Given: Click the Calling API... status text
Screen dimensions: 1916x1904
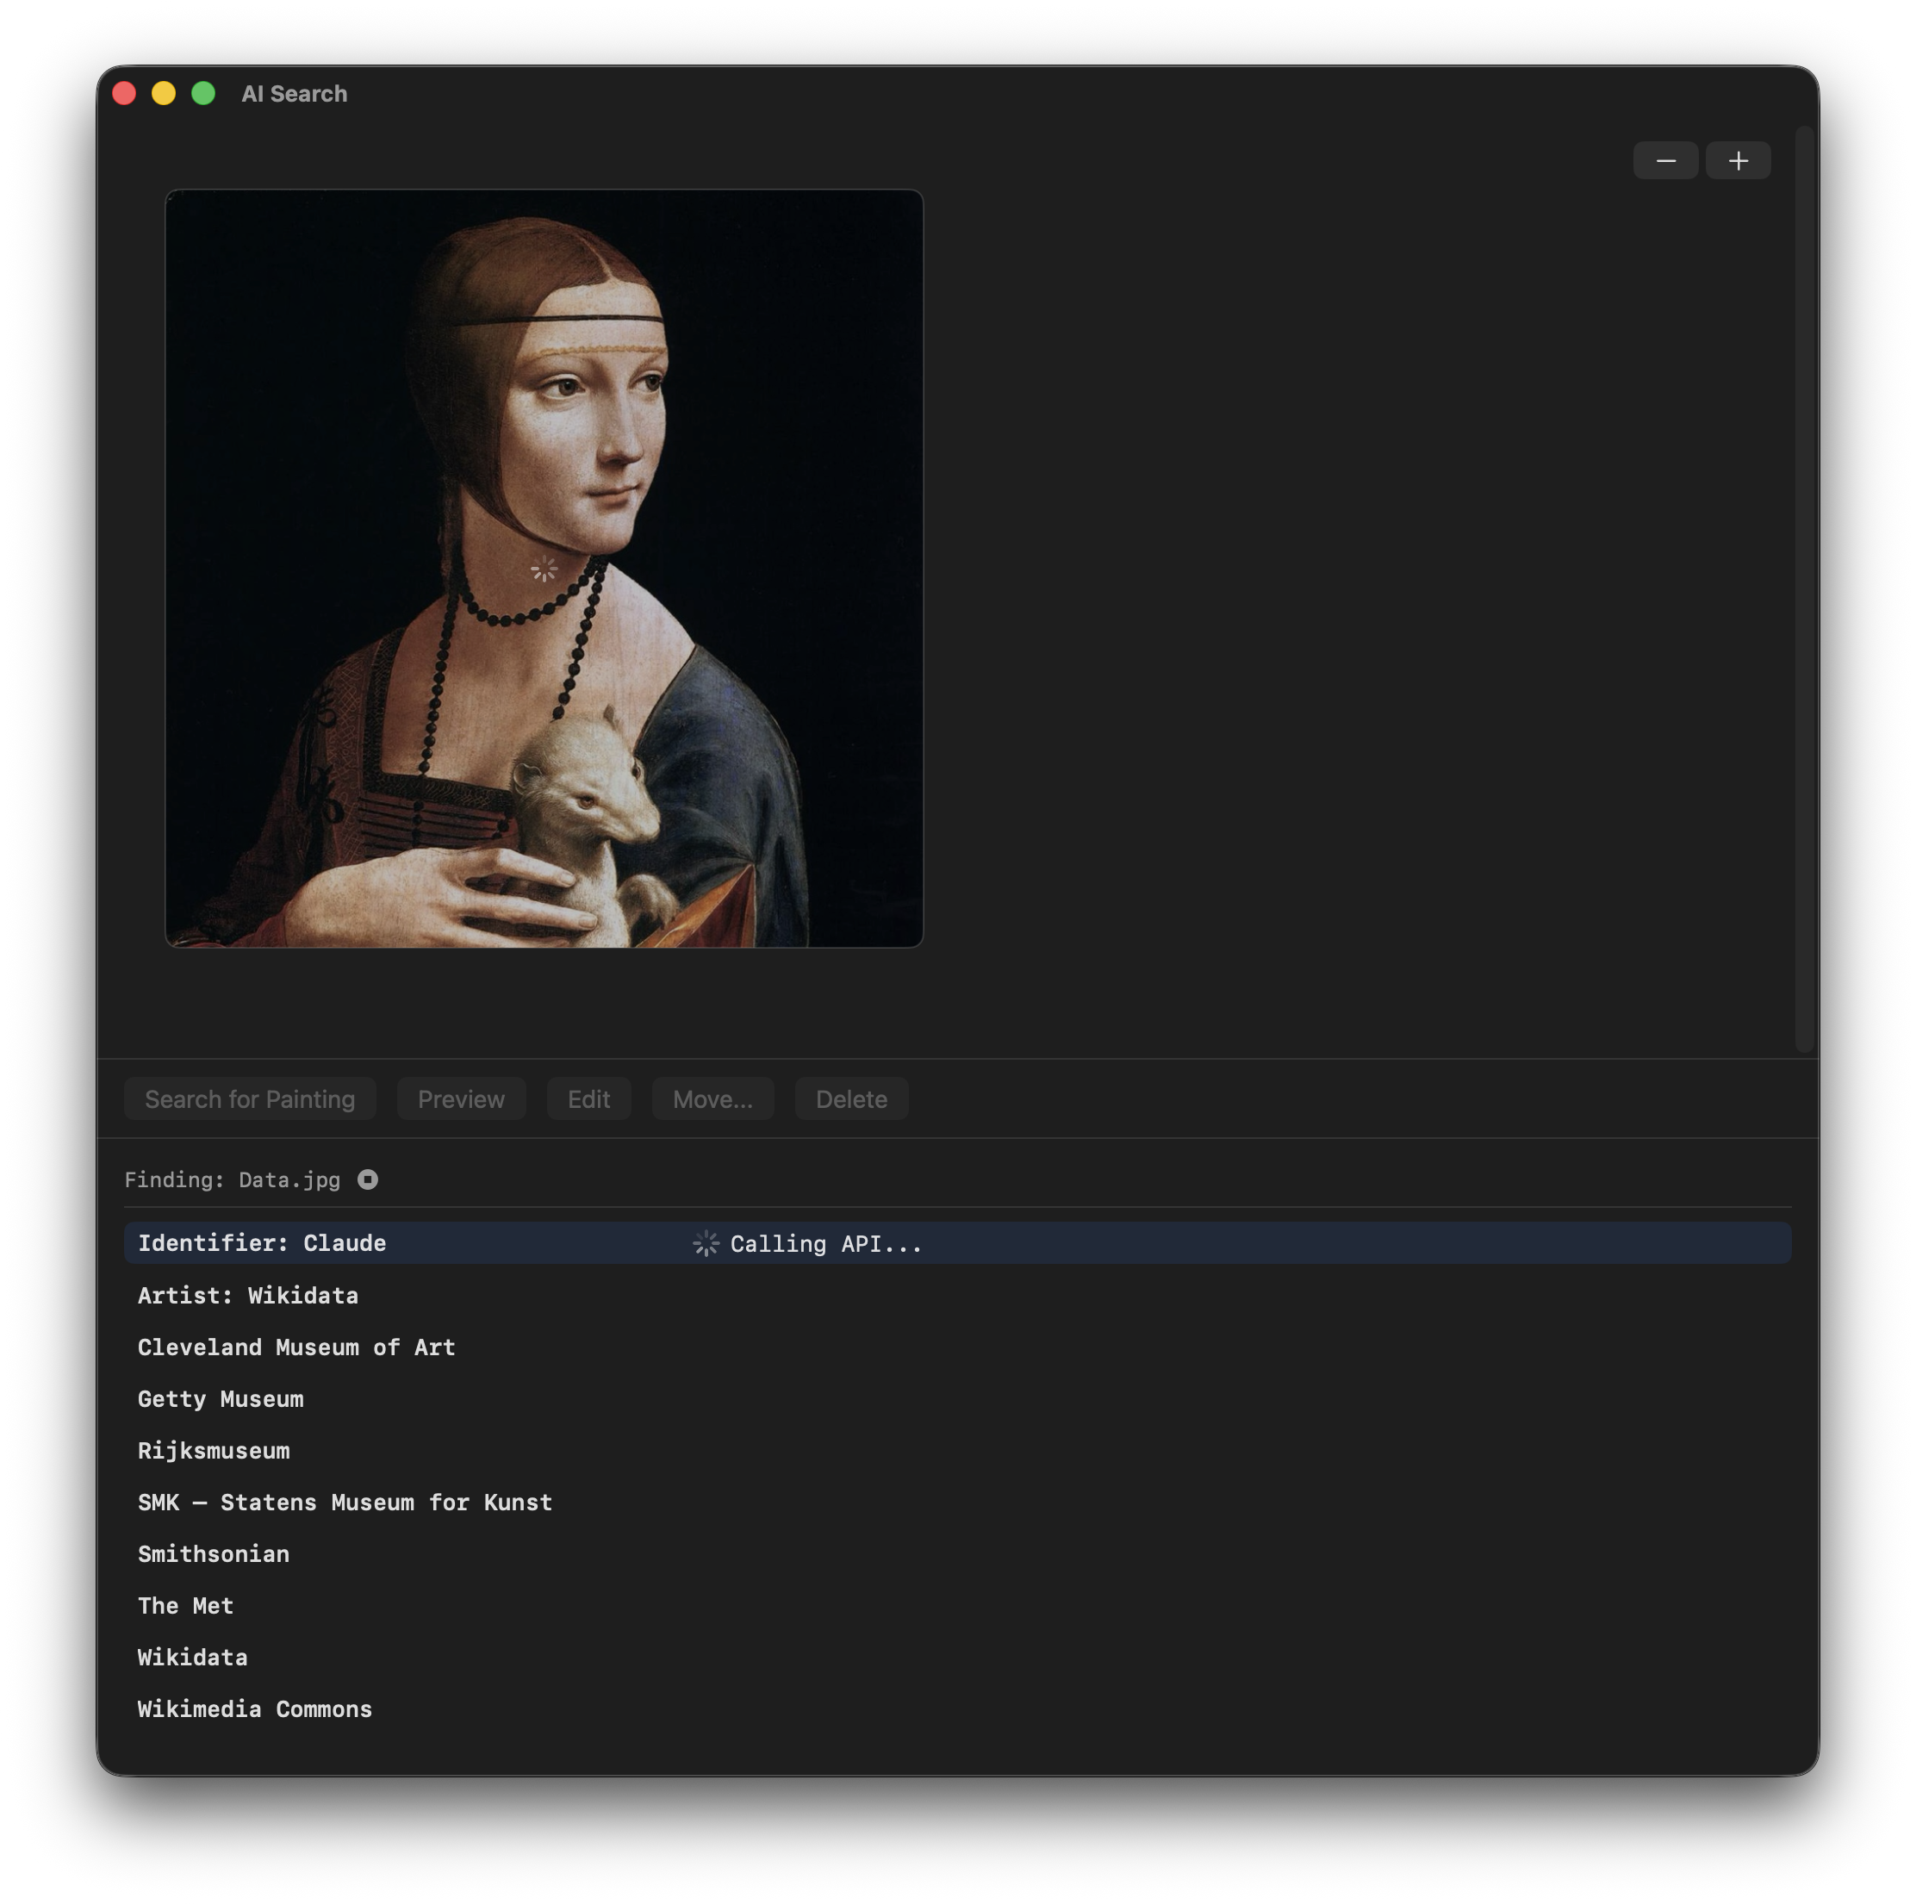Looking at the screenshot, I should (826, 1243).
